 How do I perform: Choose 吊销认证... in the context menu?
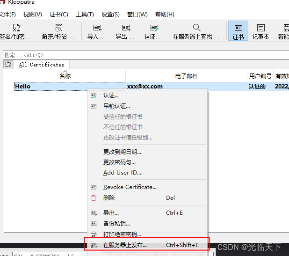pos(147,106)
